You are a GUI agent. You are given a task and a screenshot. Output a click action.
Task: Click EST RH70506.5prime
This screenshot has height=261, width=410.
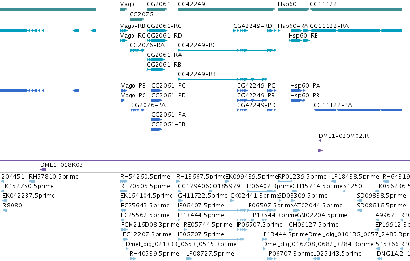pos(145,186)
